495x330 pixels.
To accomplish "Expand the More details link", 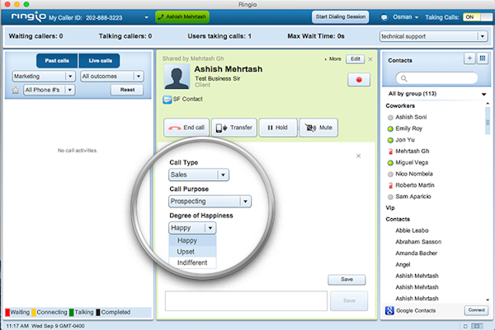I will pos(333,59).
